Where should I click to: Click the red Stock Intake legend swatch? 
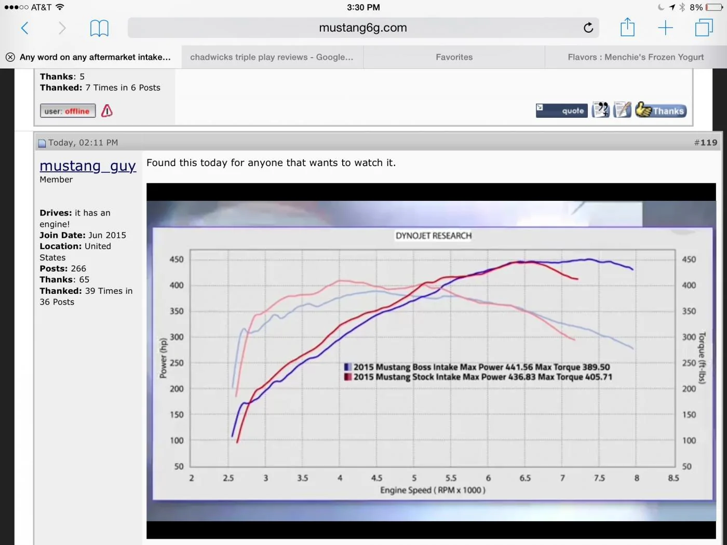pos(348,377)
